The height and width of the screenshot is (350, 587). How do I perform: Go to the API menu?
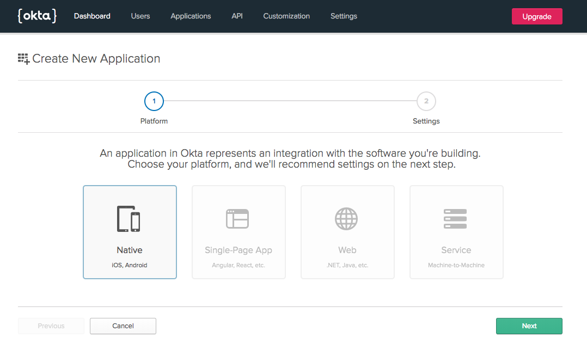[x=237, y=16]
